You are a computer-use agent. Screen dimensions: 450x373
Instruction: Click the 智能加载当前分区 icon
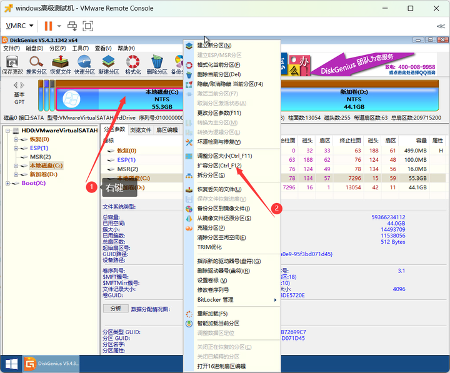(189, 324)
